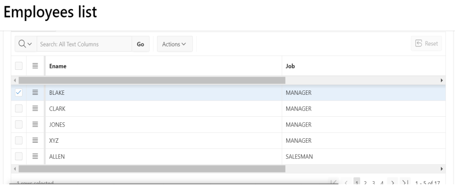Jump to last page in pagination
The width and height of the screenshot is (455, 196).
coord(405,183)
